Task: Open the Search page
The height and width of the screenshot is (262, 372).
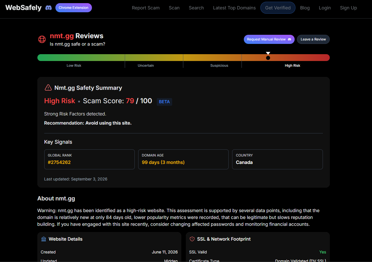Action: pyautogui.click(x=196, y=8)
